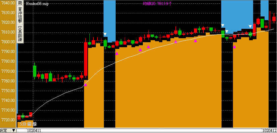Click the 設定 settings label

point(3,131)
